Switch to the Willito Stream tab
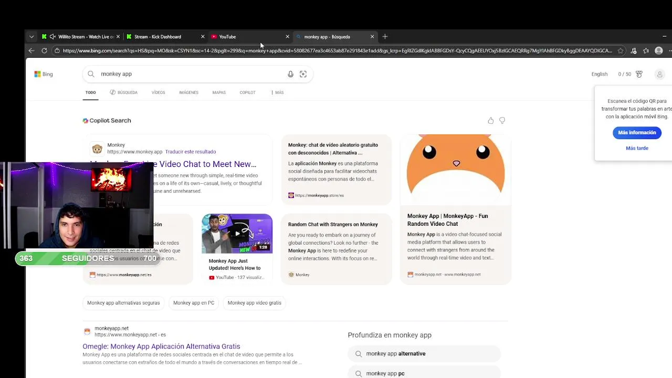This screenshot has height=378, width=672. click(x=86, y=37)
